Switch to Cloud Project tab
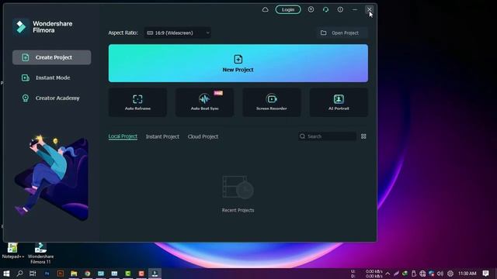Viewport: 497px width, 279px height. click(203, 136)
